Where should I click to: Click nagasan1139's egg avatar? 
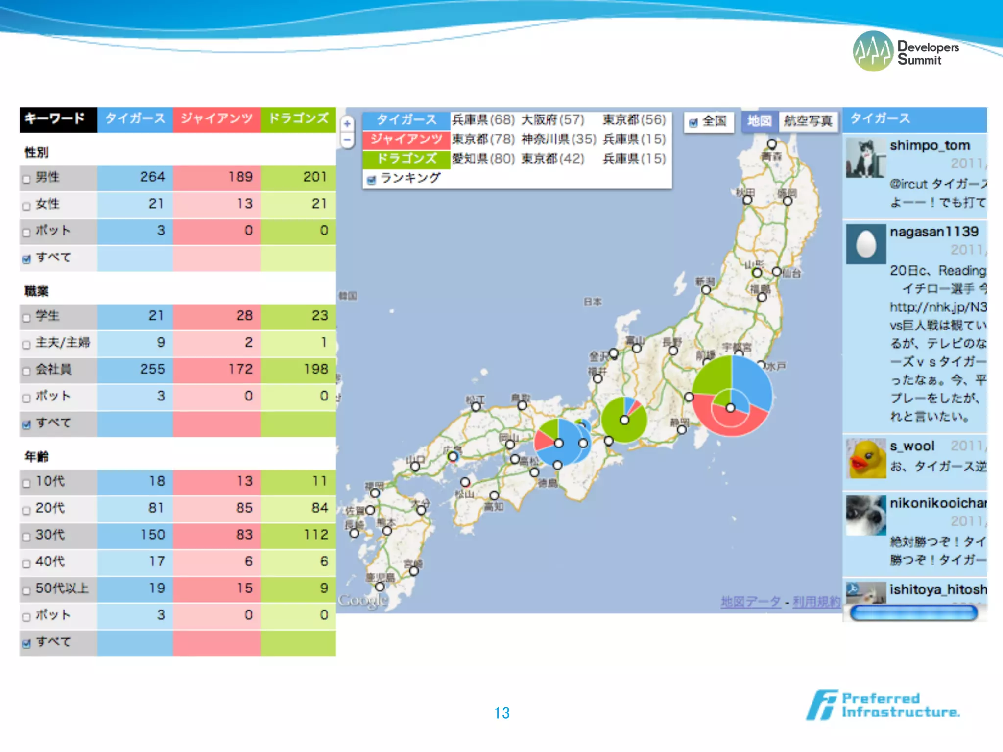[x=865, y=244]
